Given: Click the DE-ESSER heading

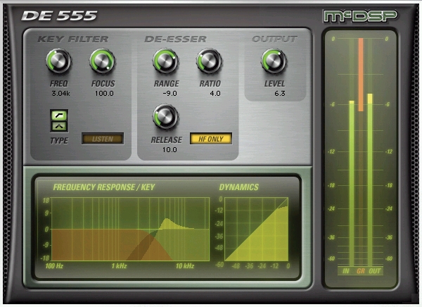Looking at the screenshot, I should click(175, 39).
